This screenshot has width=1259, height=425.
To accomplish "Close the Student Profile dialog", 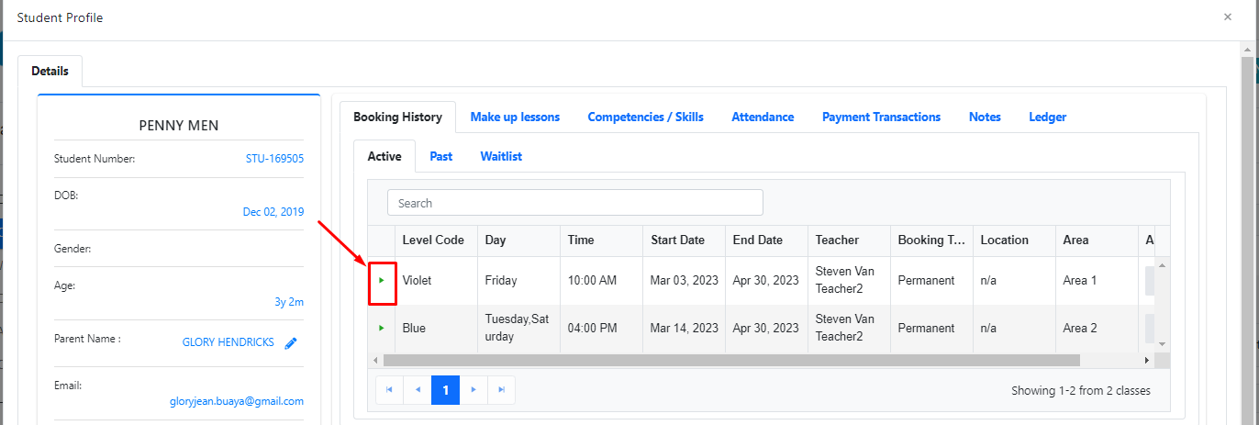I will point(1228,17).
